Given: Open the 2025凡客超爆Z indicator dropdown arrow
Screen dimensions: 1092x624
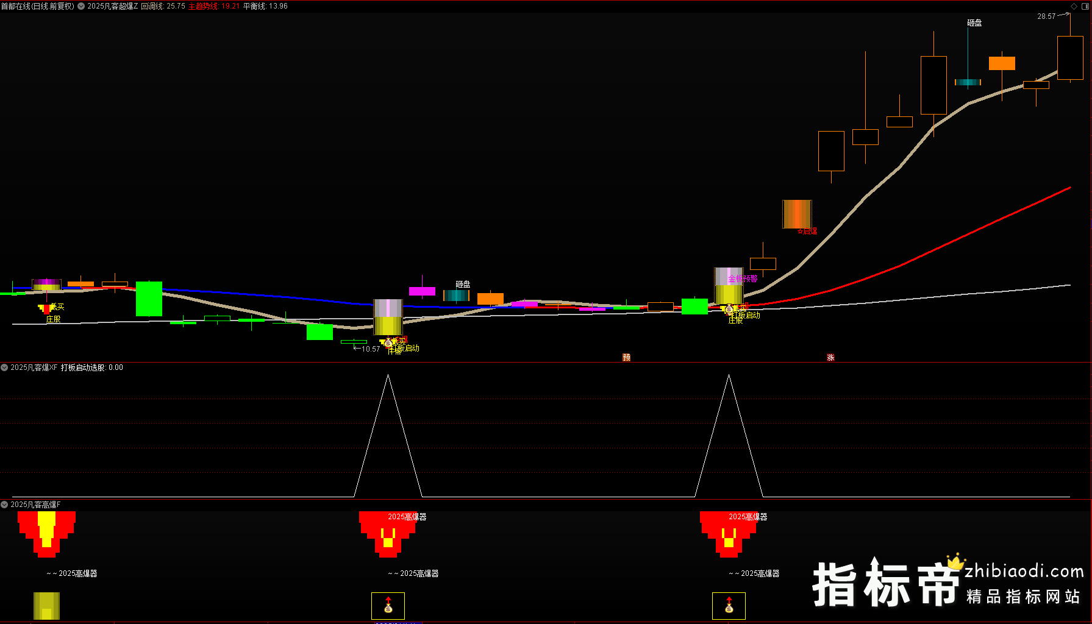Looking at the screenshot, I should pos(81,6).
